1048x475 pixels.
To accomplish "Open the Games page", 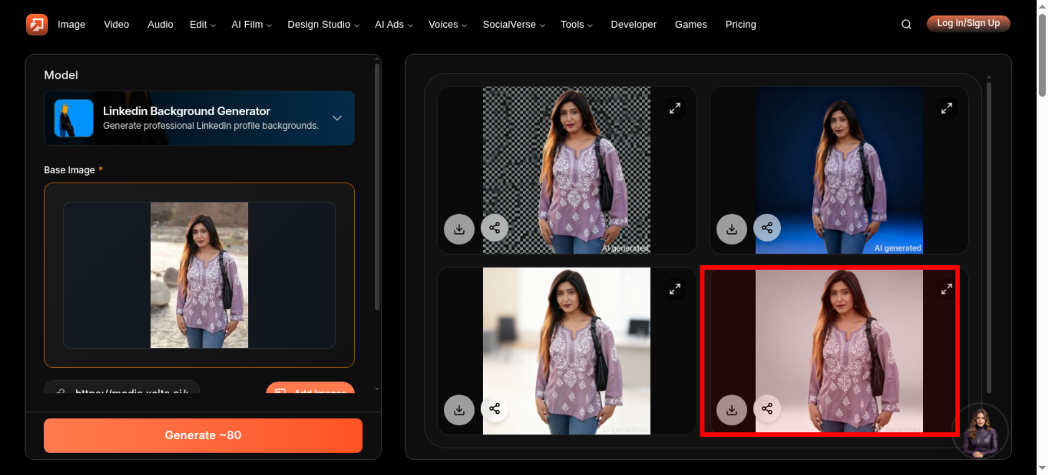I will 691,24.
